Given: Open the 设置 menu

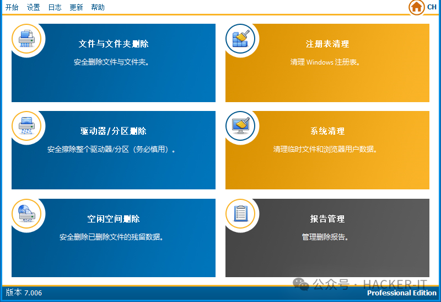Looking at the screenshot, I should coord(33,7).
